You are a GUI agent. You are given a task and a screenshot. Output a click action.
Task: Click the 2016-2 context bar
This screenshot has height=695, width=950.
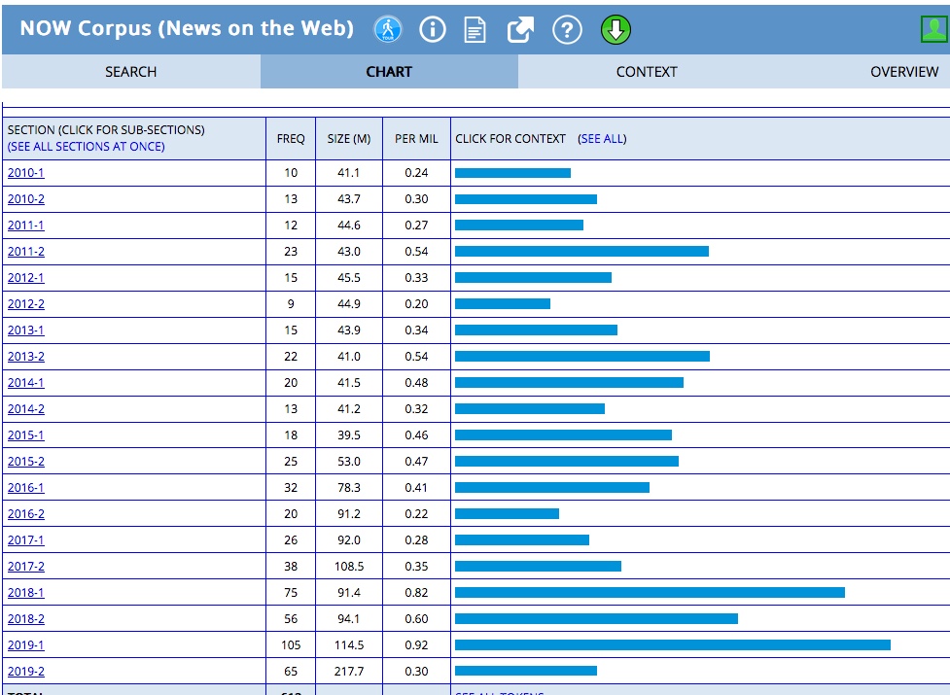click(x=507, y=514)
